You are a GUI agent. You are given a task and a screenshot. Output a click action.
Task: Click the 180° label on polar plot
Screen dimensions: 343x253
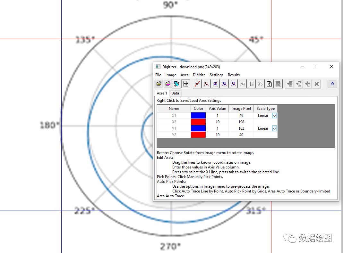[x=50, y=125]
